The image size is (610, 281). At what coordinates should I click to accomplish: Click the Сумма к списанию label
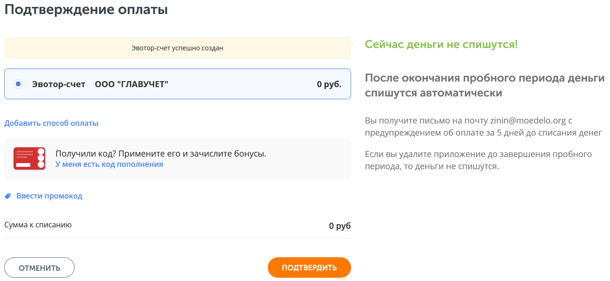click(38, 225)
